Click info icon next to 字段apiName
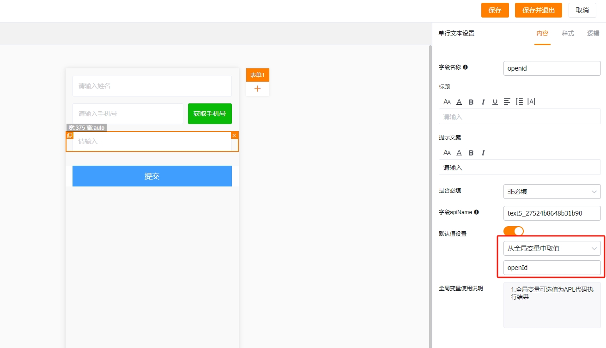The height and width of the screenshot is (348, 606). pos(477,212)
